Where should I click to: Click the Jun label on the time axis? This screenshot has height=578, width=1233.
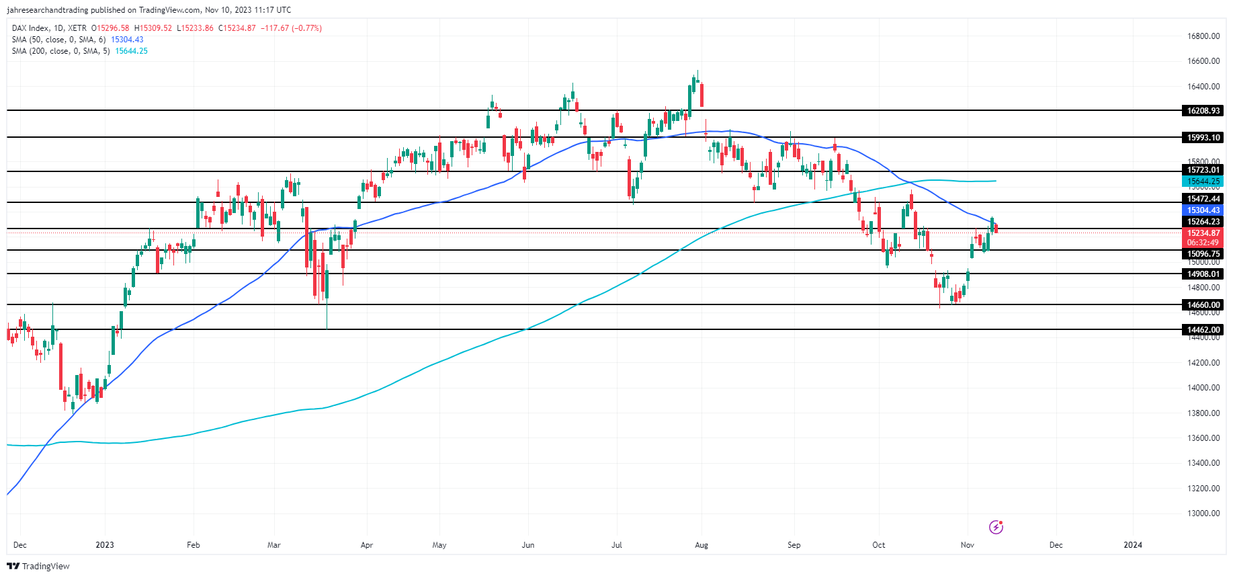528,545
